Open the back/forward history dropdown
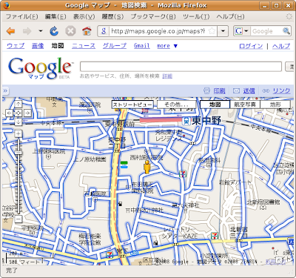The image size is (296, 278). click(x=41, y=31)
